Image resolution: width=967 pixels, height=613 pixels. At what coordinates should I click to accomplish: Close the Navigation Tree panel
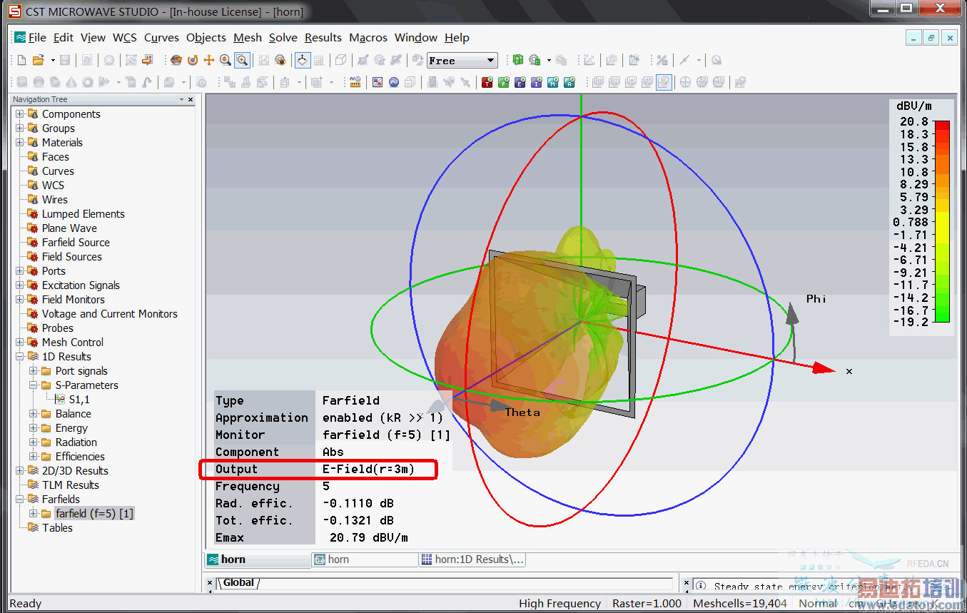(x=191, y=99)
